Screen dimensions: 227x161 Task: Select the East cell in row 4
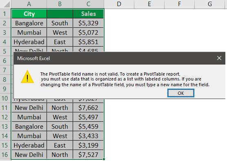60,42
